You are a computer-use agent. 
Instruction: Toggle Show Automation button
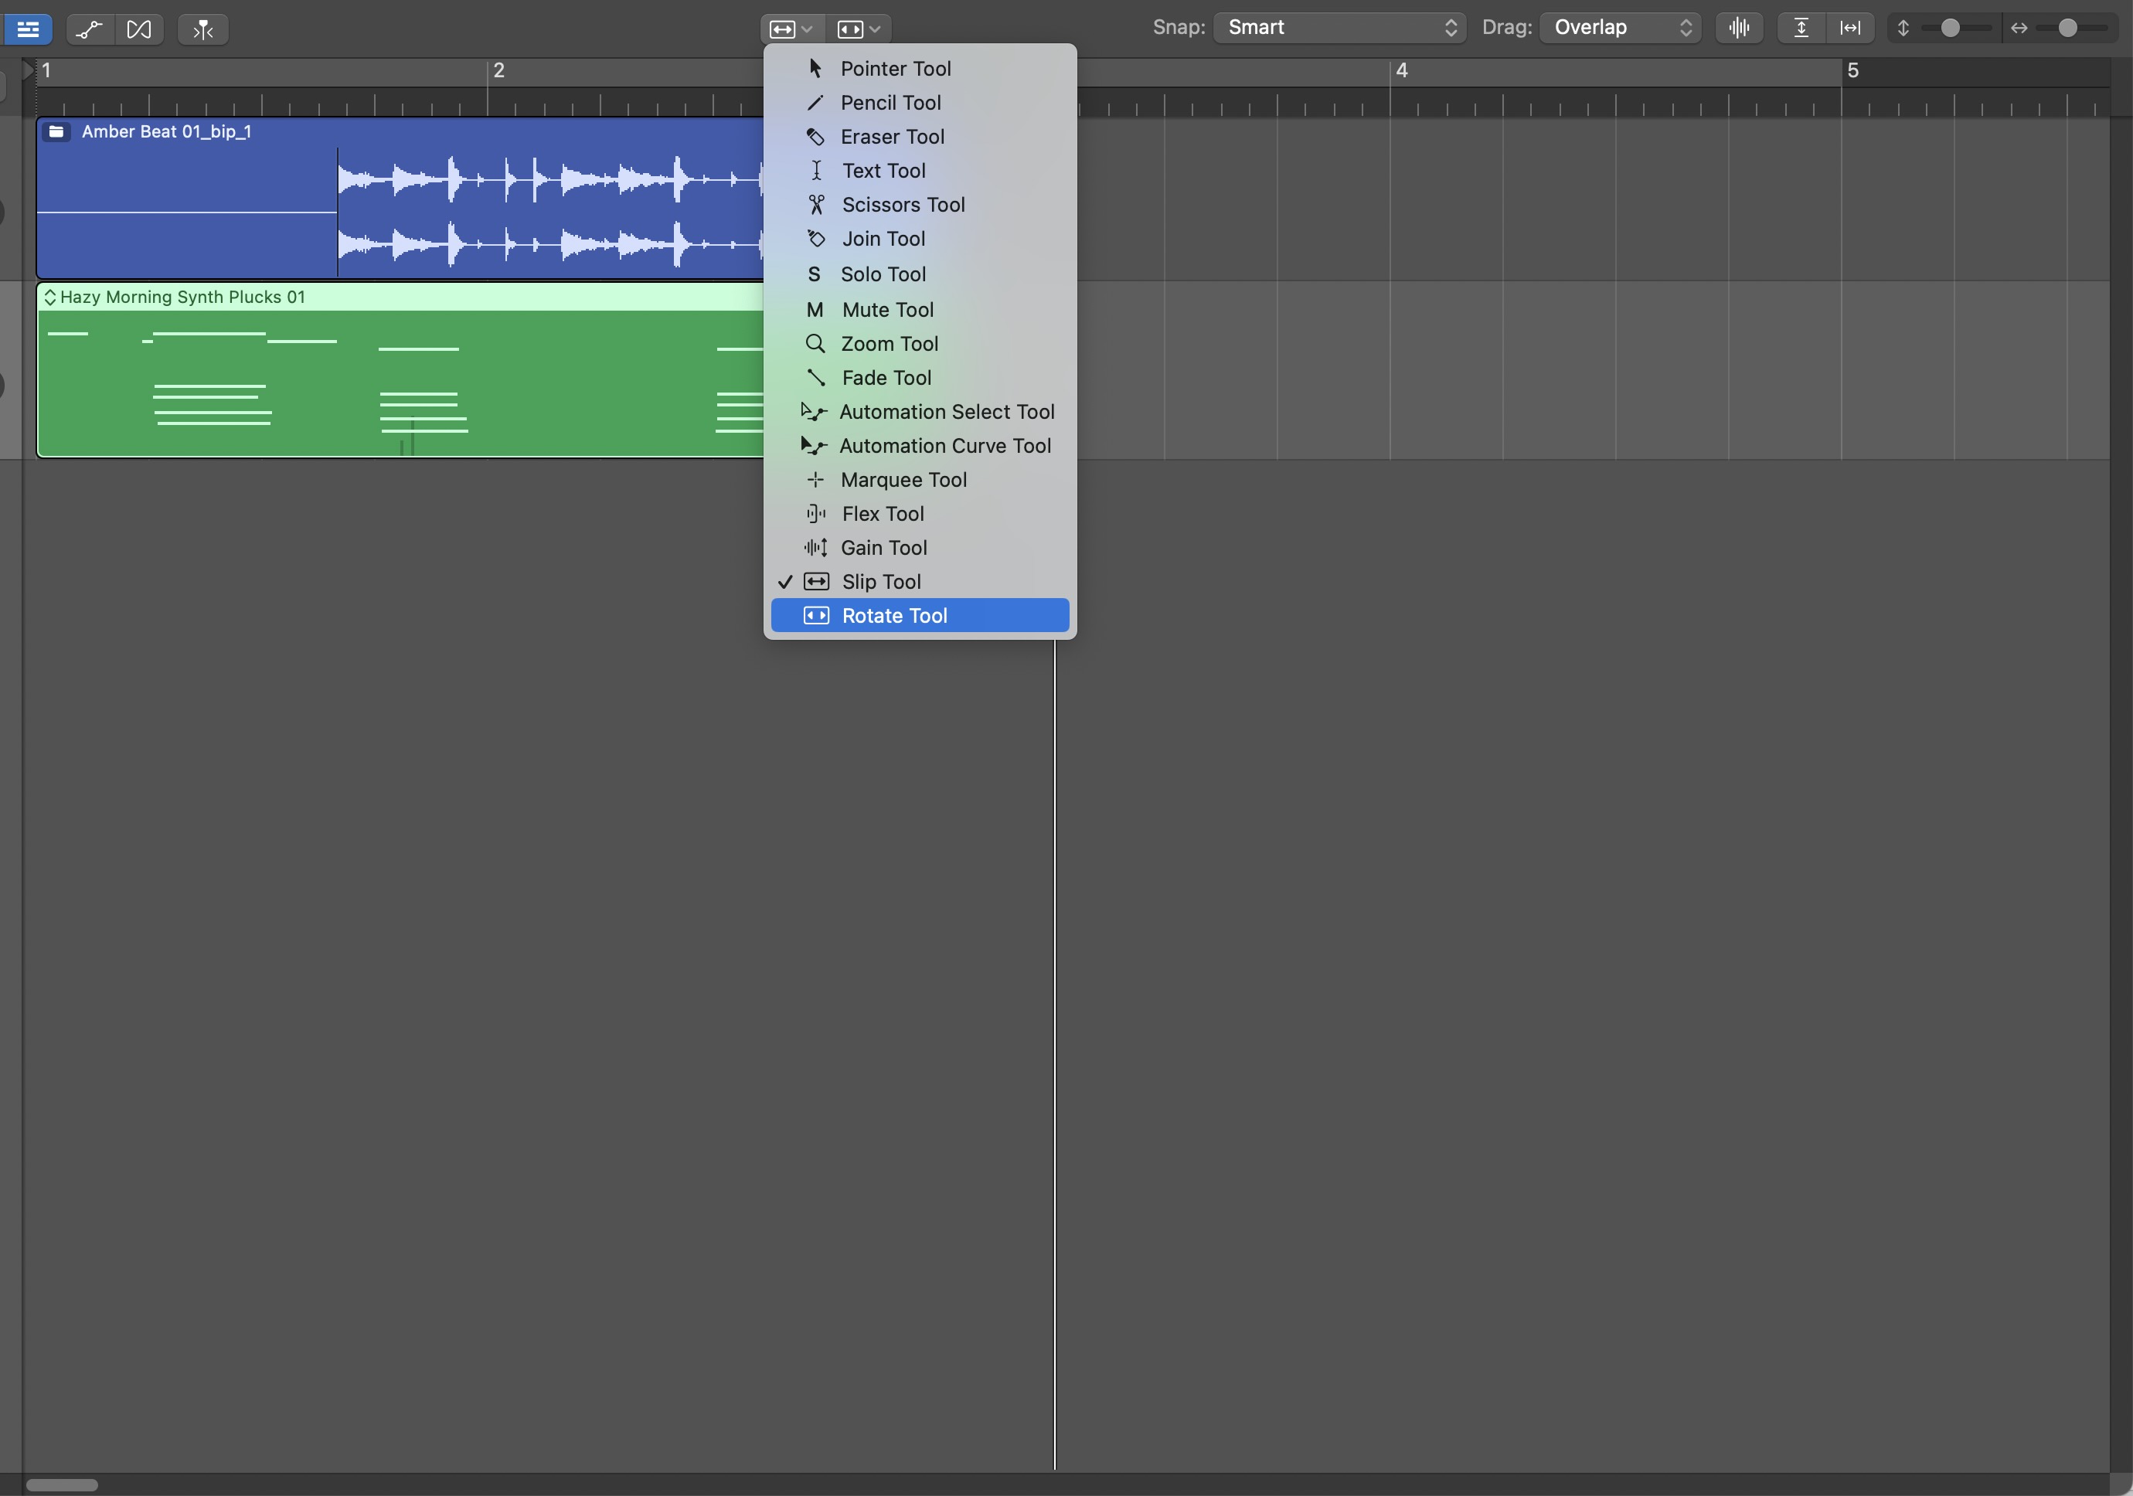(x=89, y=29)
